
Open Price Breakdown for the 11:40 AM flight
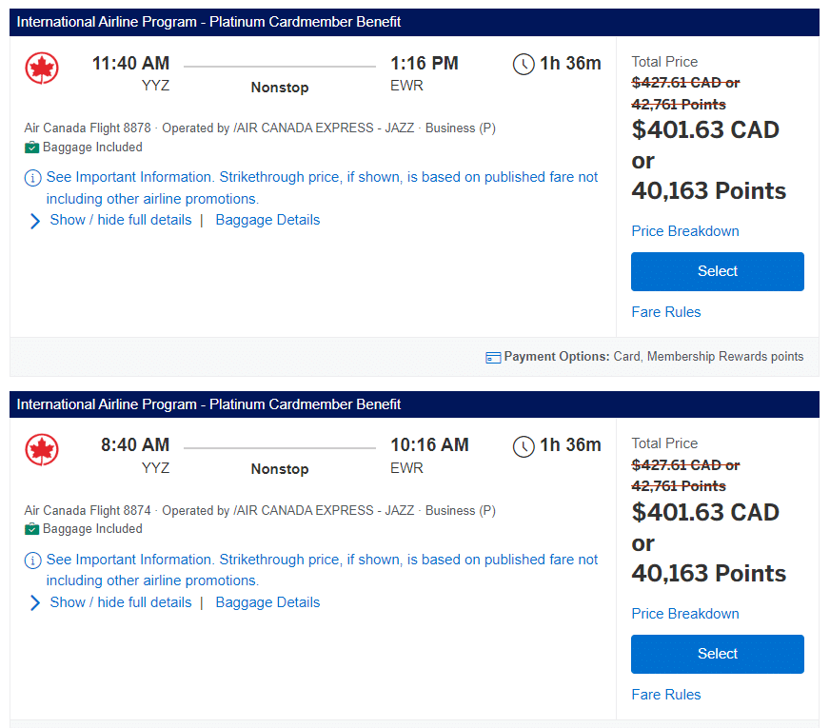tap(685, 231)
